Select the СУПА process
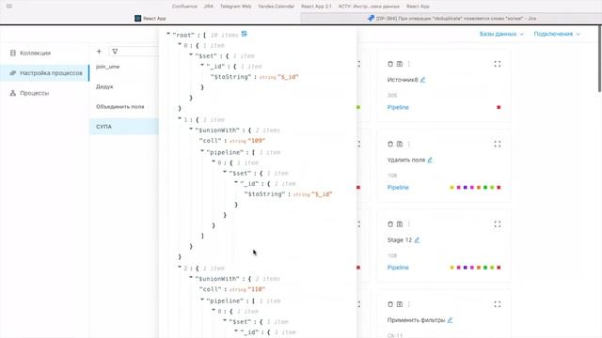602x338 pixels. 124,127
